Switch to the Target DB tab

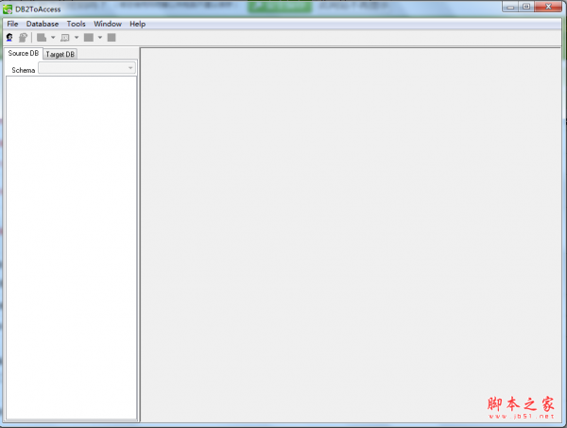(x=60, y=54)
